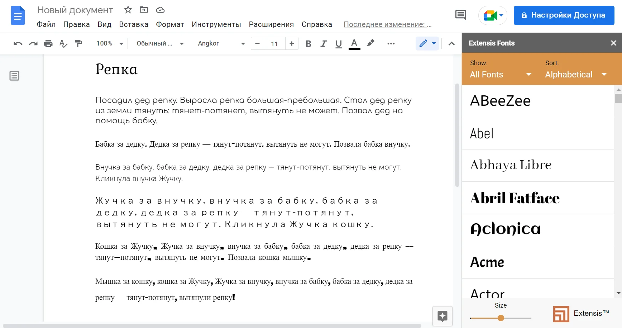The width and height of the screenshot is (622, 328).
Task: Select the Paint format roller tool
Action: (78, 44)
